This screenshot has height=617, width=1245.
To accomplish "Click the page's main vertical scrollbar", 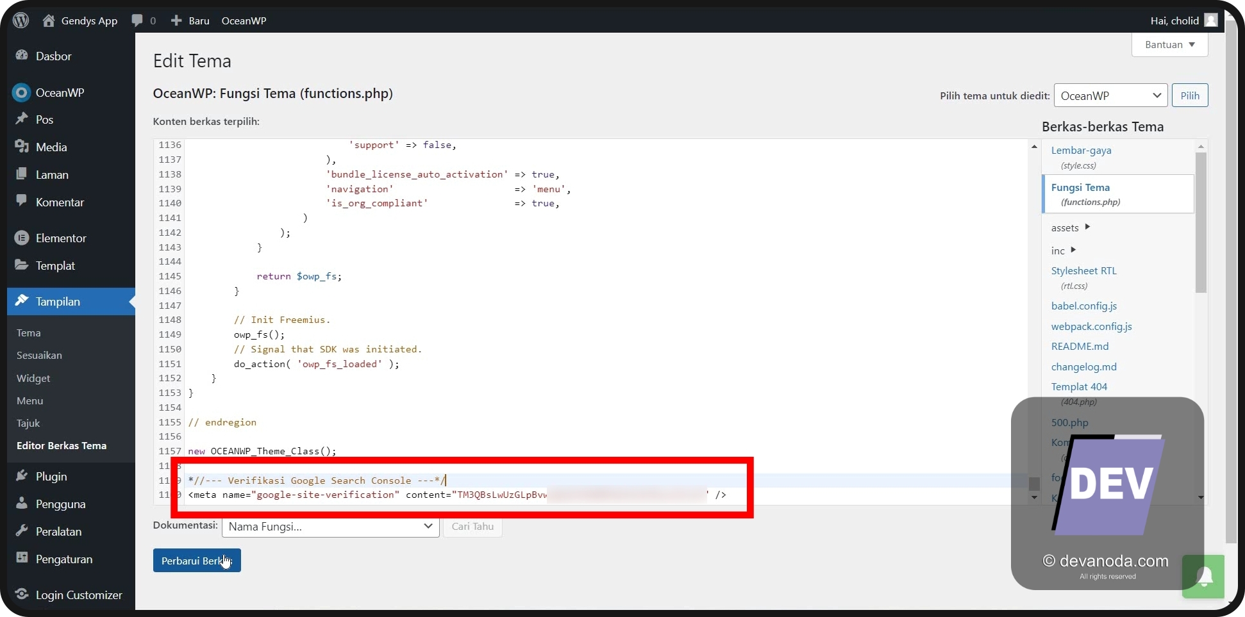I will pyautogui.click(x=1232, y=282).
